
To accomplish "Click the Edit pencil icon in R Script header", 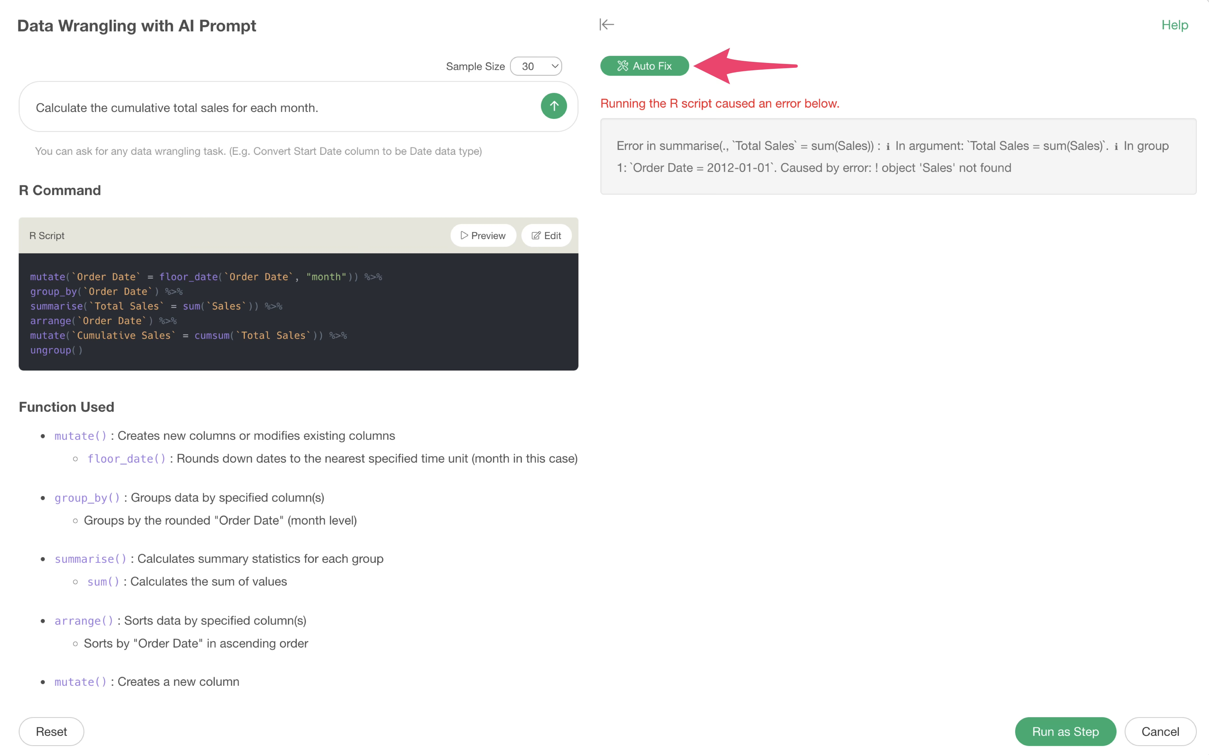I will point(536,235).
